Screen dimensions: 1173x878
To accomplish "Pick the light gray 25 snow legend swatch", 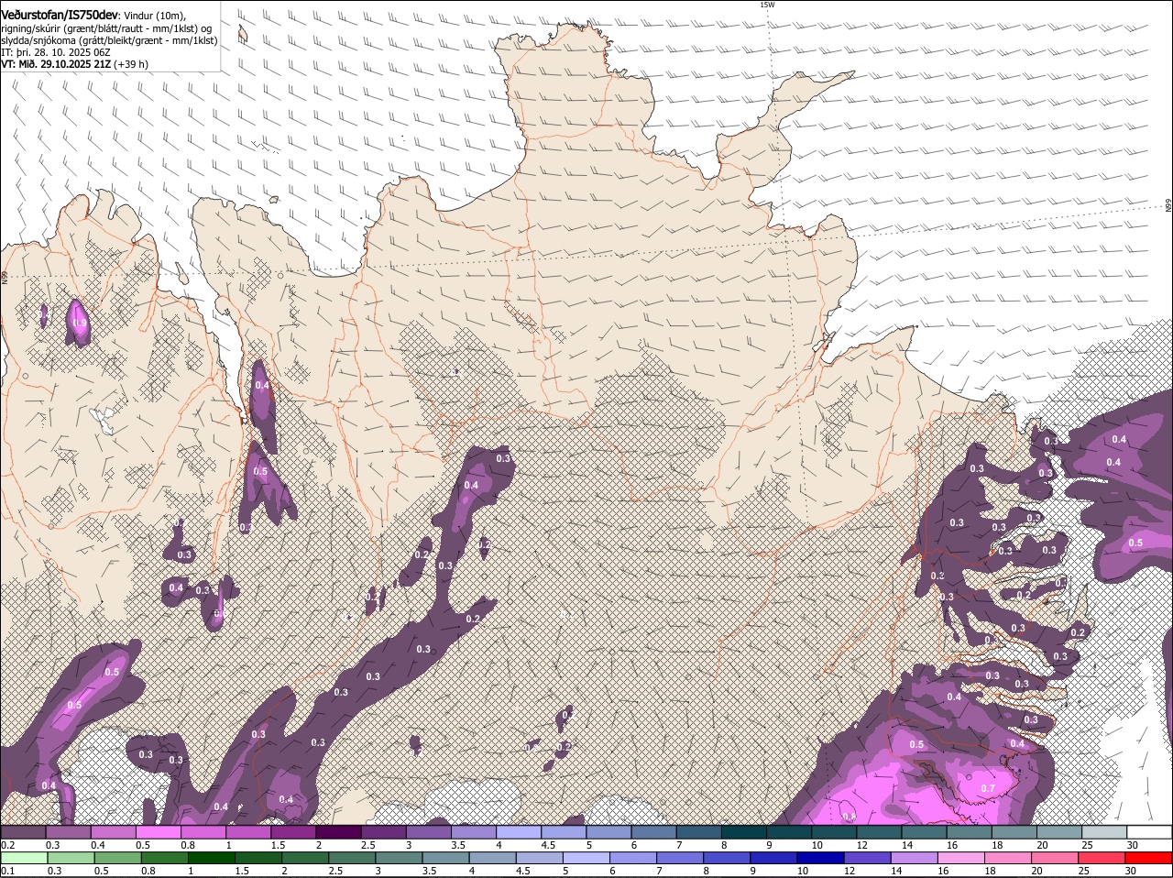I will pyautogui.click(x=1103, y=831).
